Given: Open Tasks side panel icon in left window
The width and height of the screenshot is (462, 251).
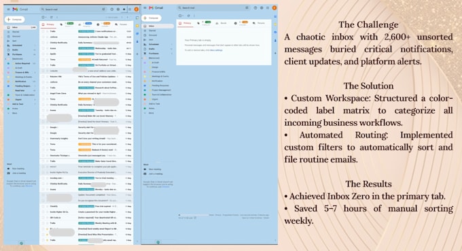Looking at the screenshot, I should click(137, 33).
